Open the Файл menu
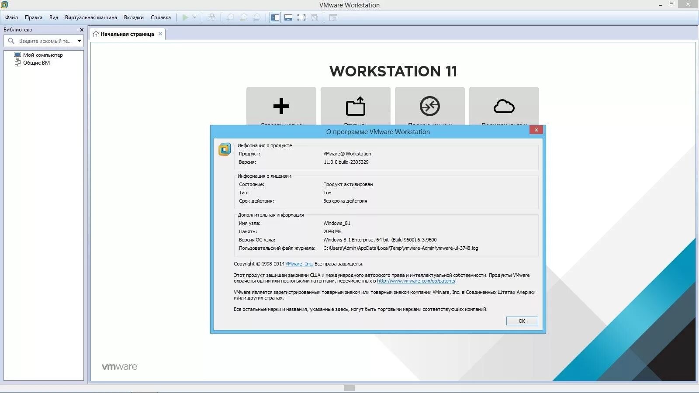The height and width of the screenshot is (393, 699). click(12, 17)
